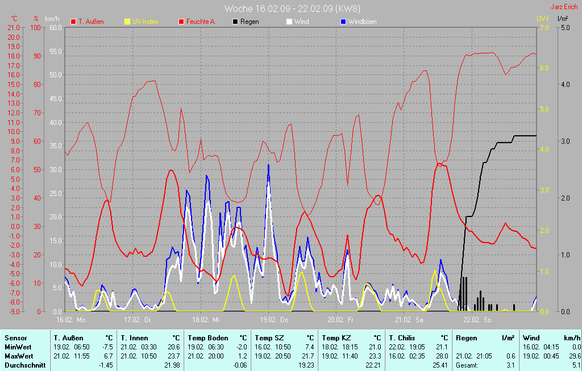The image size is (582, 371).
Task: Click the 19.02. 06:50 timestamp under T. Außen
Action: click(72, 347)
